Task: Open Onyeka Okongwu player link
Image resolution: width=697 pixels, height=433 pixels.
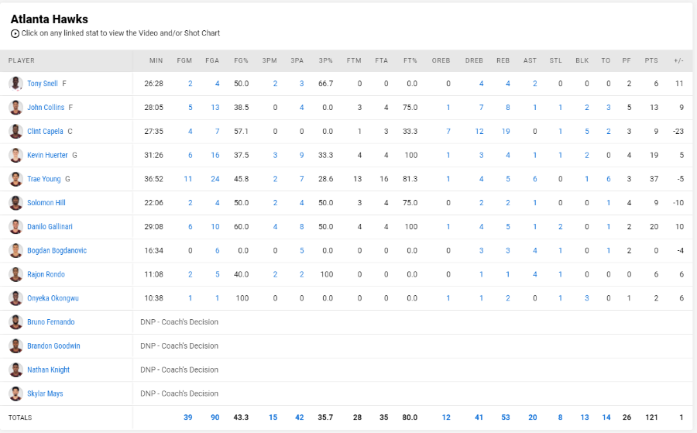Action: [53, 298]
